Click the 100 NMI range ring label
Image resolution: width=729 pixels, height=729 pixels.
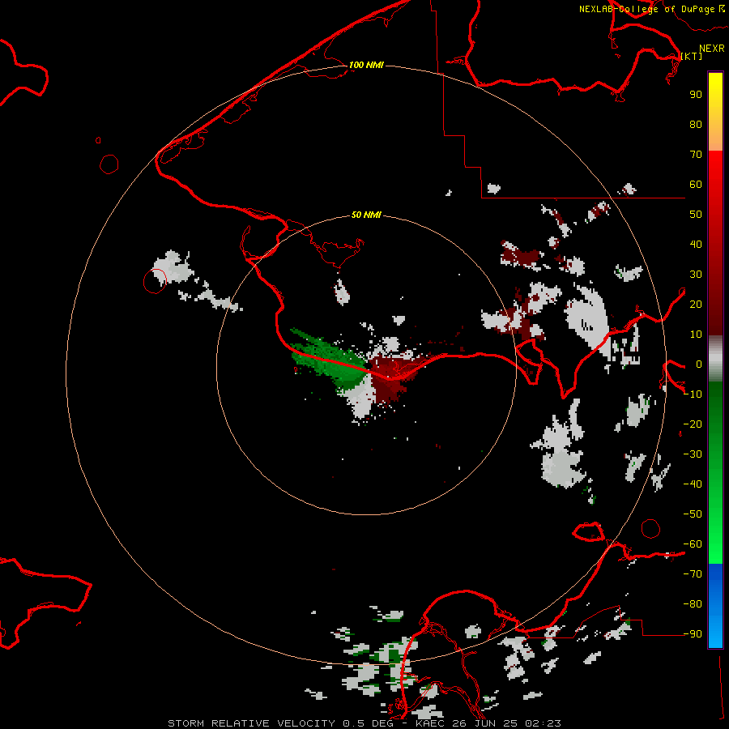[x=366, y=65]
